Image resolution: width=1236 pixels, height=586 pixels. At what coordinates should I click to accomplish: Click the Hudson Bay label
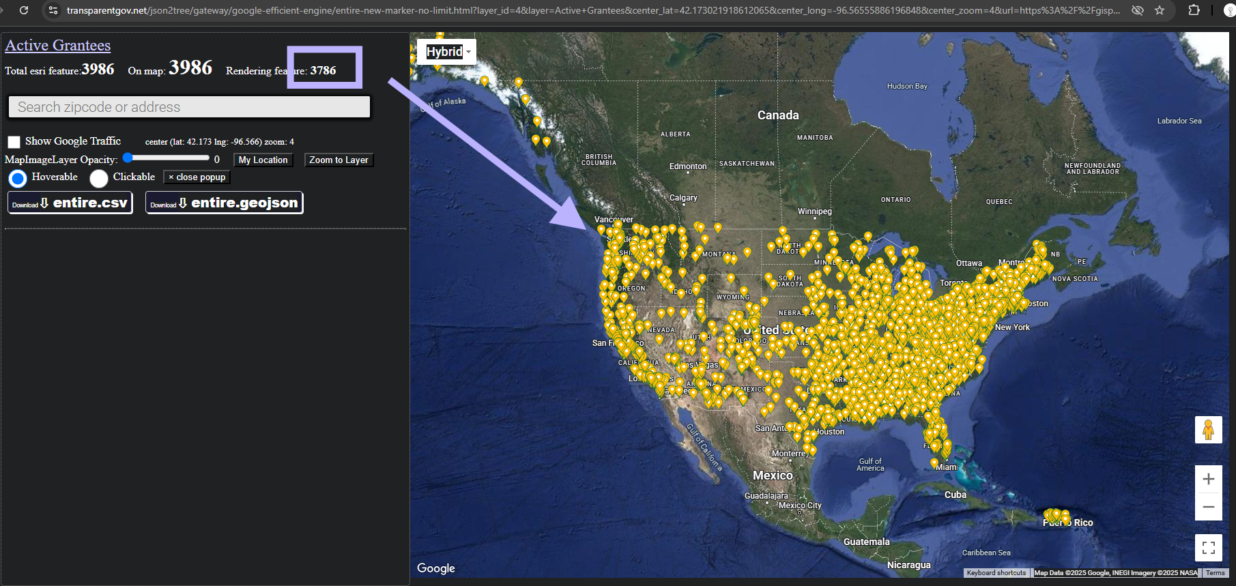pos(907,86)
